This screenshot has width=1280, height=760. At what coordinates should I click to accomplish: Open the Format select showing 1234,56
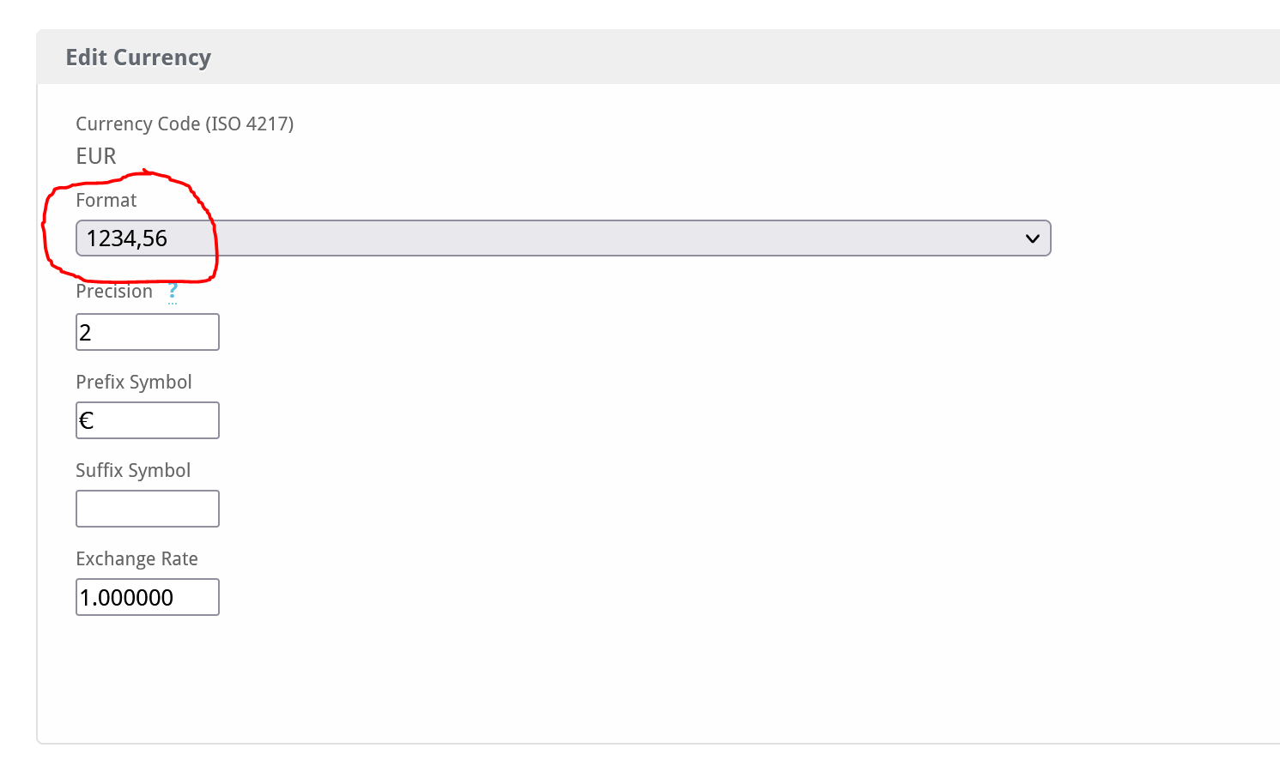point(563,238)
